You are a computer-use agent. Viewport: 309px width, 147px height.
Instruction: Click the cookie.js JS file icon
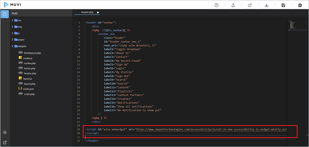[x=20, y=58]
